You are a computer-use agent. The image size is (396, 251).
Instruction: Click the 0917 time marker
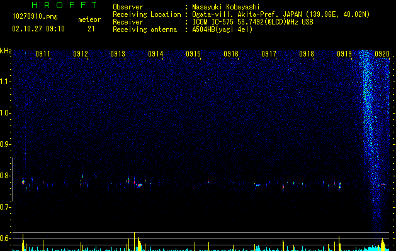(269, 54)
